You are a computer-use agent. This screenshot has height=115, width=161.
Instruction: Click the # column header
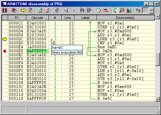(55, 18)
